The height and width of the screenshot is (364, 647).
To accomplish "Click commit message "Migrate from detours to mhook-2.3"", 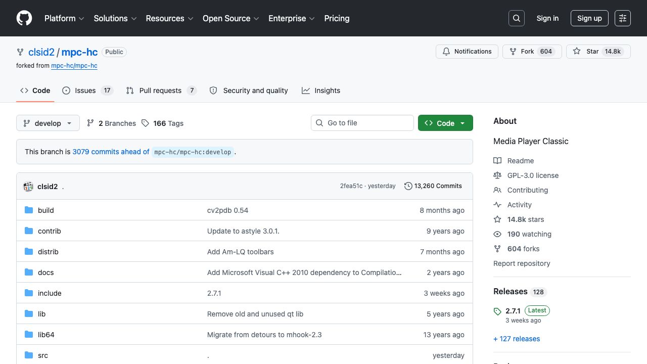I will coord(264,335).
